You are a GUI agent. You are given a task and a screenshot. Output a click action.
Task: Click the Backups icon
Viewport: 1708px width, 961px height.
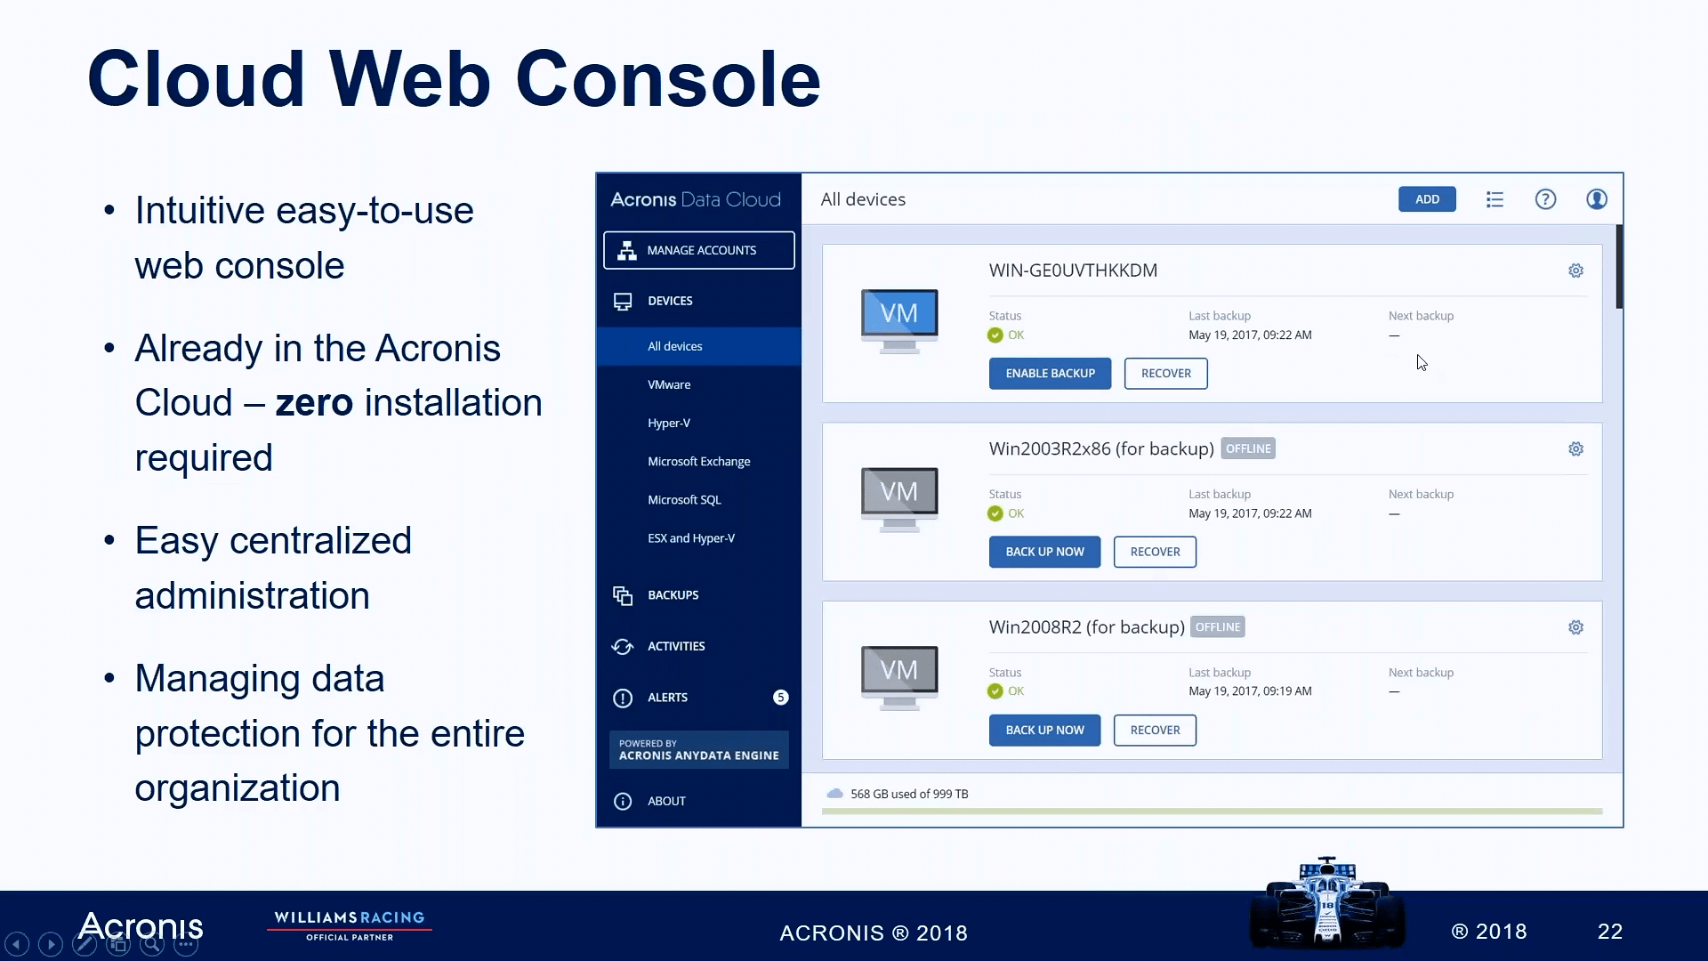(623, 595)
